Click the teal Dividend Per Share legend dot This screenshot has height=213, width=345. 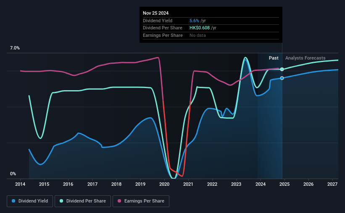[x=61, y=201]
